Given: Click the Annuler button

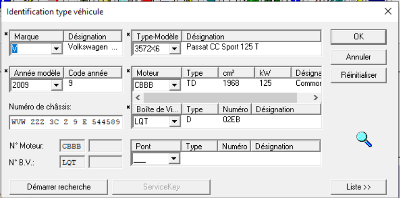Looking at the screenshot, I should [x=359, y=57].
